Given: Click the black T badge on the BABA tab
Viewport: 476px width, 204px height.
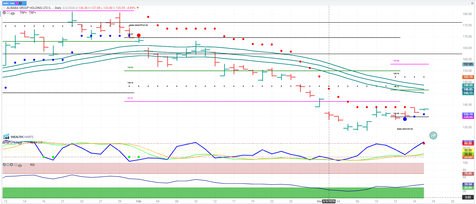Looking at the screenshot, I should point(20,3).
